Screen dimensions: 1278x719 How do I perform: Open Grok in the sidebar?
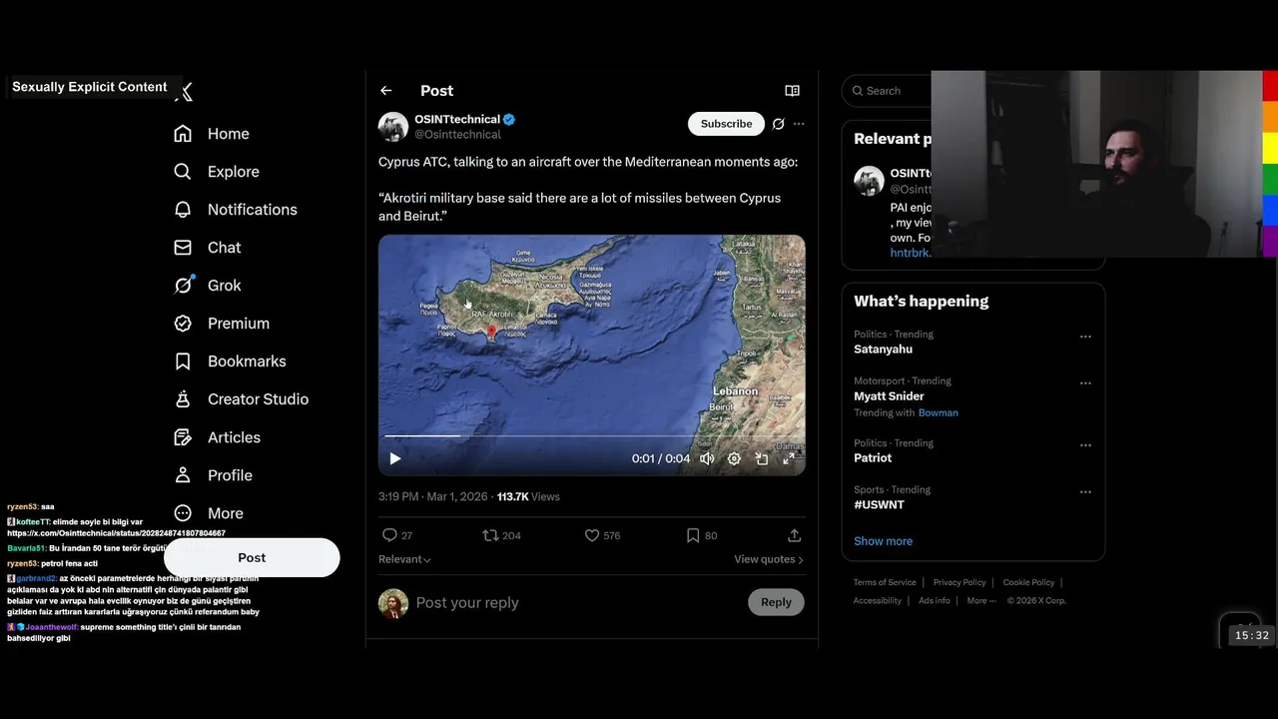pos(207,286)
